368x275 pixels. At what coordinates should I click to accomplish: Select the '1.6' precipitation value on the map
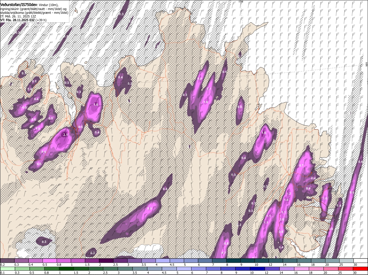96,105
